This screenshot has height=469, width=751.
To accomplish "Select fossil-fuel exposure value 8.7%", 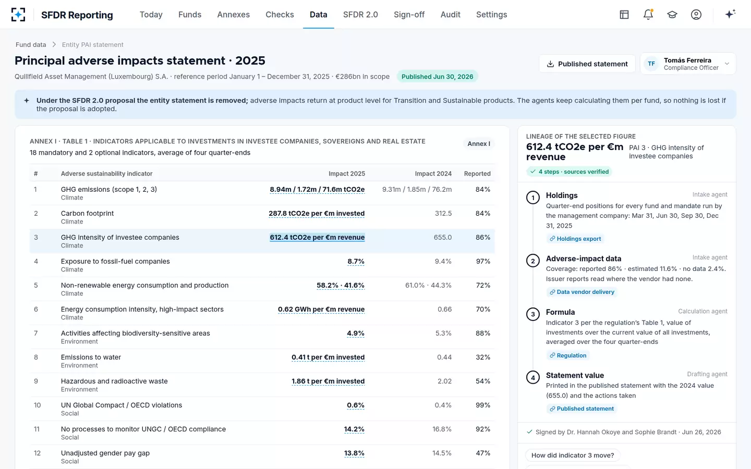I will click(356, 262).
